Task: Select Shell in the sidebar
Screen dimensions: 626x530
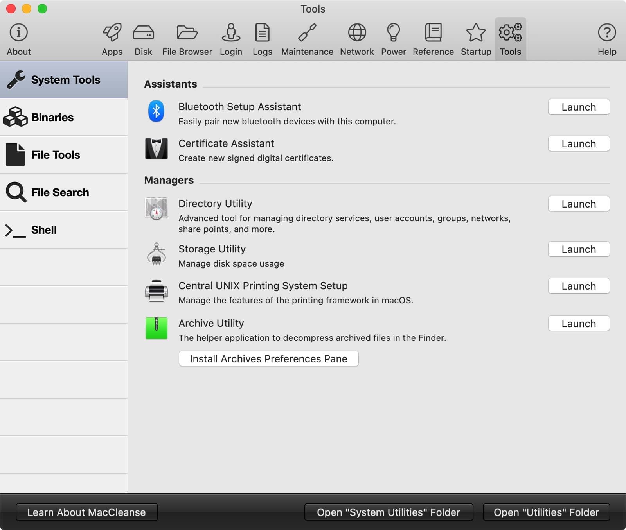Action: click(x=64, y=230)
